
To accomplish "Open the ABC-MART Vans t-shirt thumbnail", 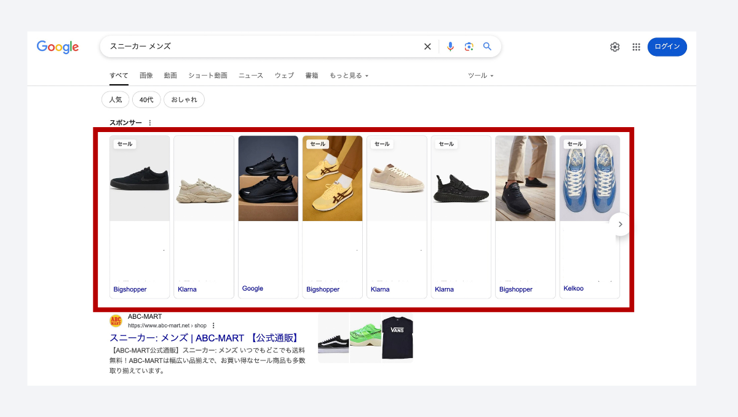I will tap(397, 338).
